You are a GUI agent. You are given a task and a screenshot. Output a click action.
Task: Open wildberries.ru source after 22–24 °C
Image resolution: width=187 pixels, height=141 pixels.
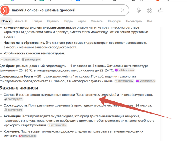(125, 70)
